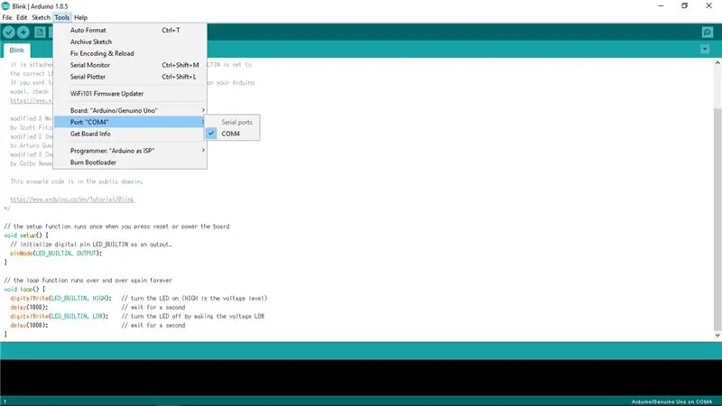Switch to the Blink tab
This screenshot has height=406, width=722.
[16, 51]
